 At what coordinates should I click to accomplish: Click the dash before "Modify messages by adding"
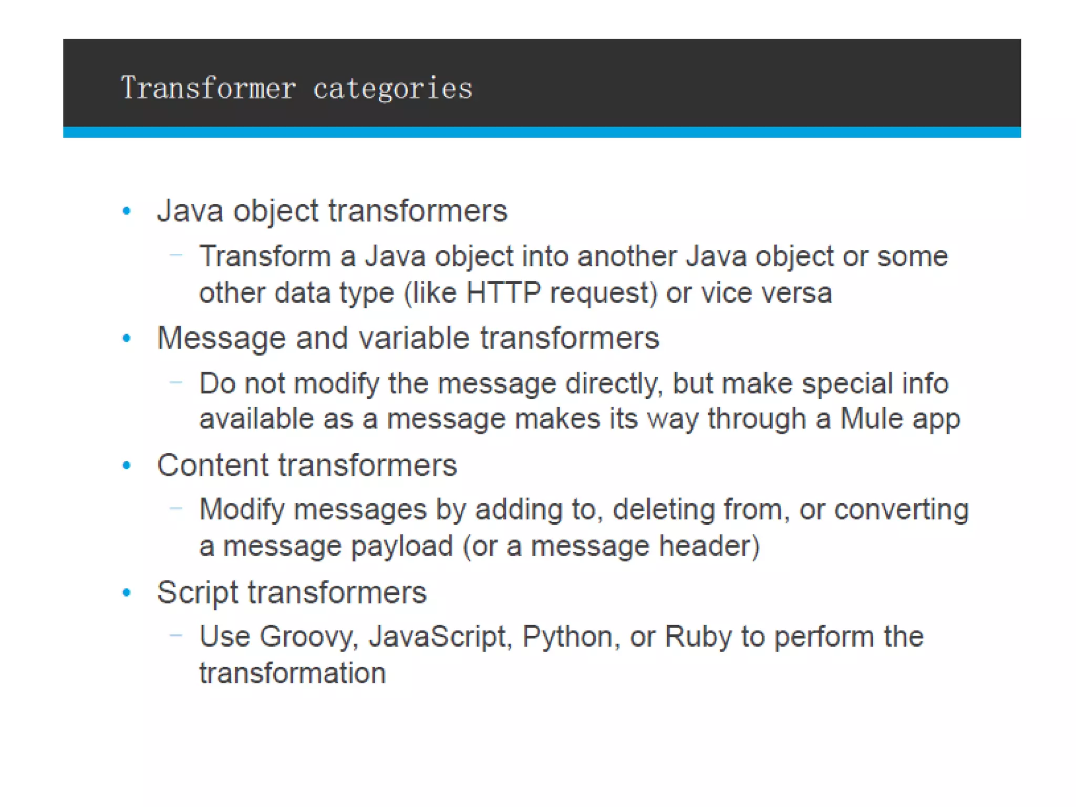[x=176, y=508]
